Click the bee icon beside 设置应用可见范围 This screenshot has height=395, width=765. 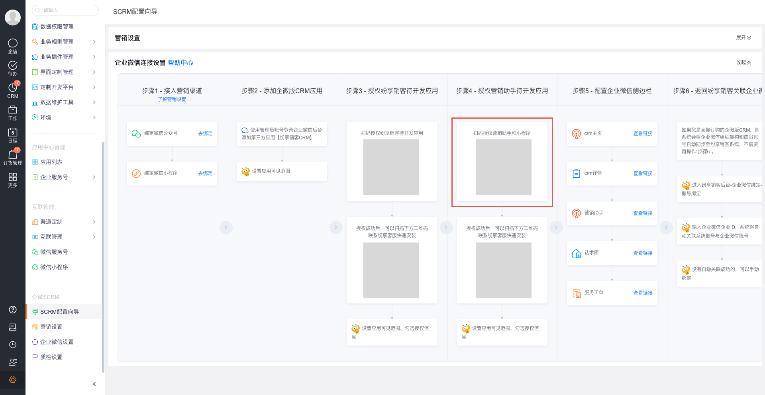(246, 171)
